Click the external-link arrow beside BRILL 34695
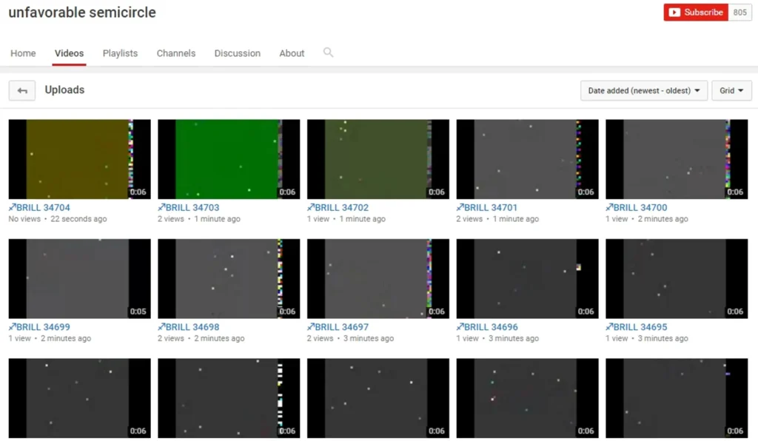Screen dimensions: 758x441 tap(610, 326)
